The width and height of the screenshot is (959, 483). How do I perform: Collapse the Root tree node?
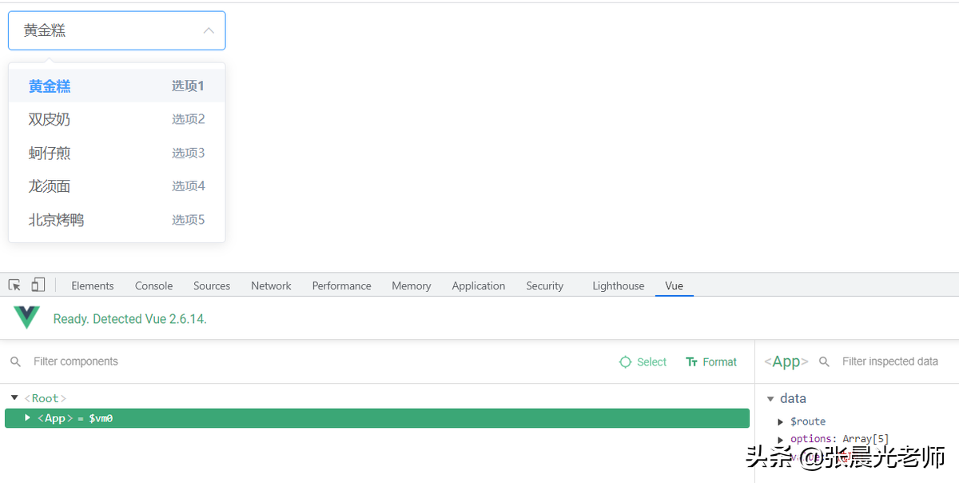pyautogui.click(x=14, y=397)
